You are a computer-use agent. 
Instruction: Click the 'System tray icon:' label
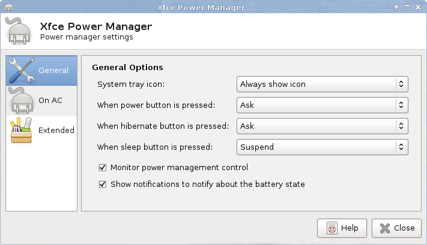tap(131, 84)
